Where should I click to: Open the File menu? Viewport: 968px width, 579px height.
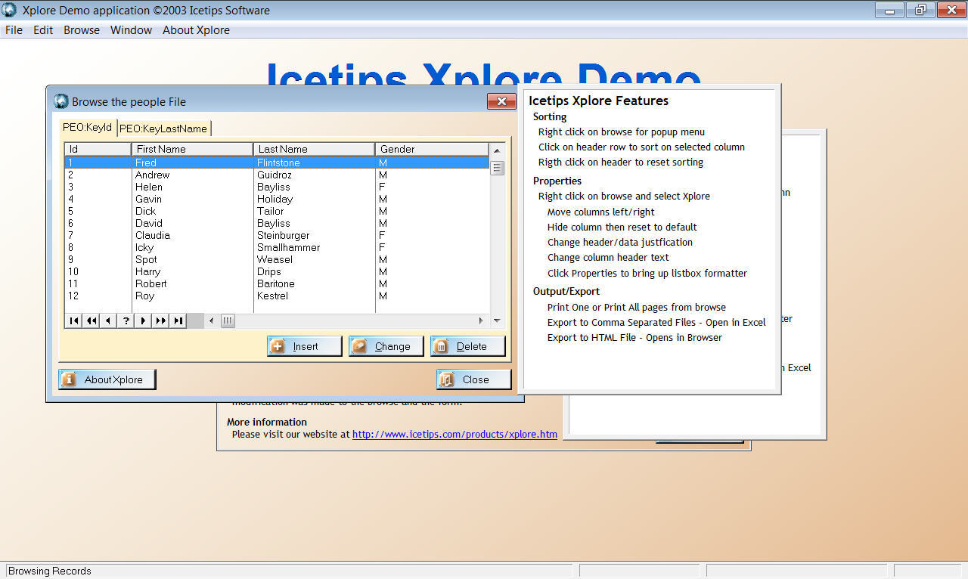click(x=14, y=30)
